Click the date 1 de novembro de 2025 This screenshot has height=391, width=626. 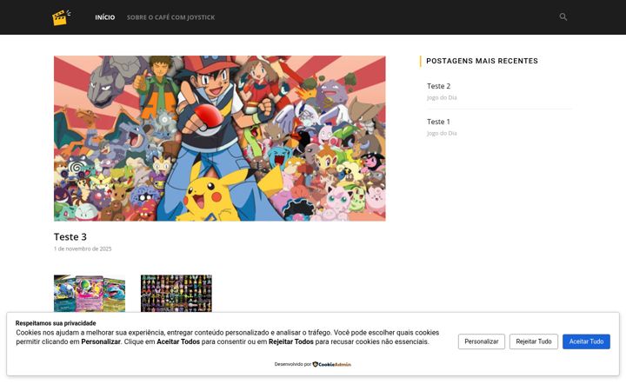click(x=83, y=249)
